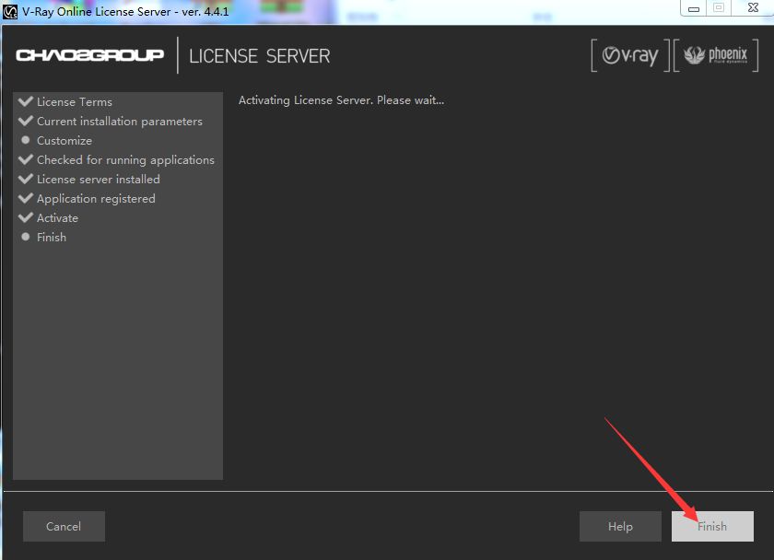Click the bullet dot beside Finish step
774x560 pixels.
click(x=26, y=237)
